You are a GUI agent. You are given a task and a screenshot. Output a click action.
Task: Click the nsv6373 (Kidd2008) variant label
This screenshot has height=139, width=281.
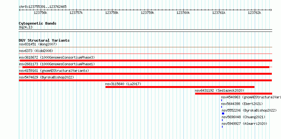[36, 51]
